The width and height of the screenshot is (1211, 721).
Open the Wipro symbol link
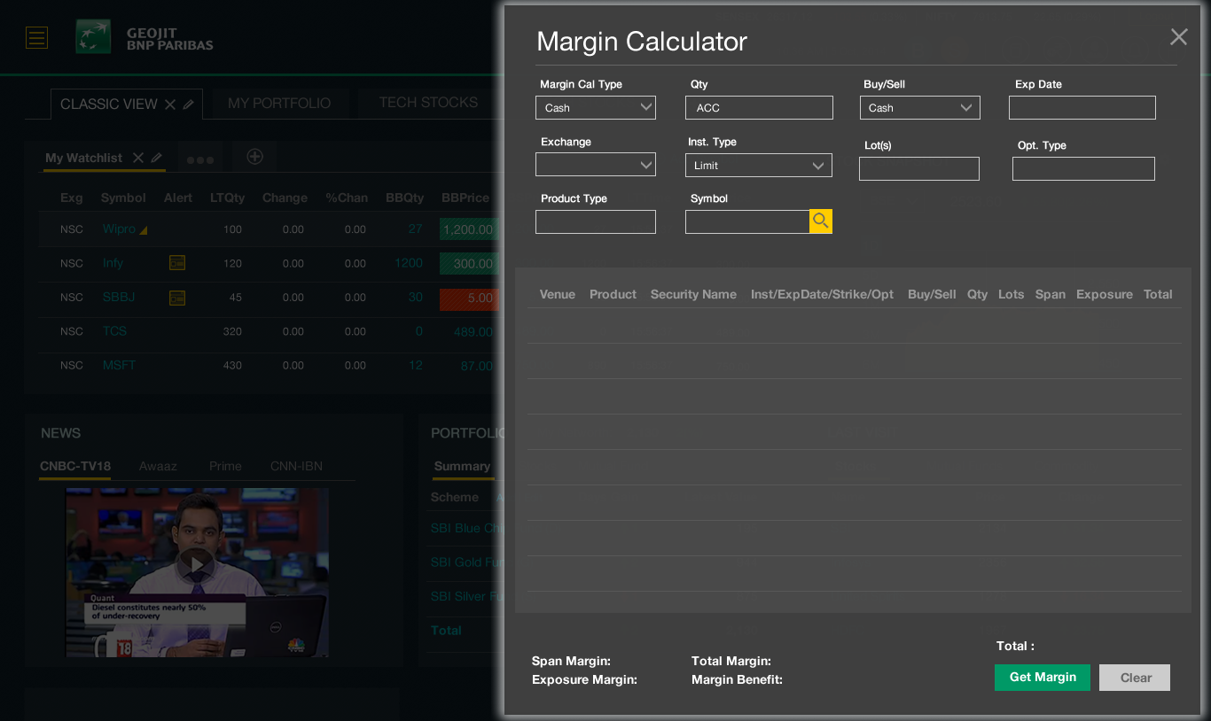tap(119, 229)
